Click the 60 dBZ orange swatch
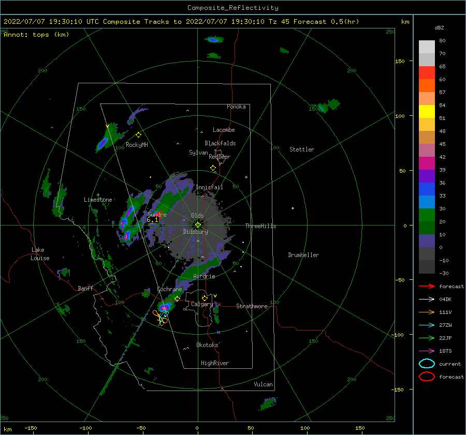 coord(427,85)
